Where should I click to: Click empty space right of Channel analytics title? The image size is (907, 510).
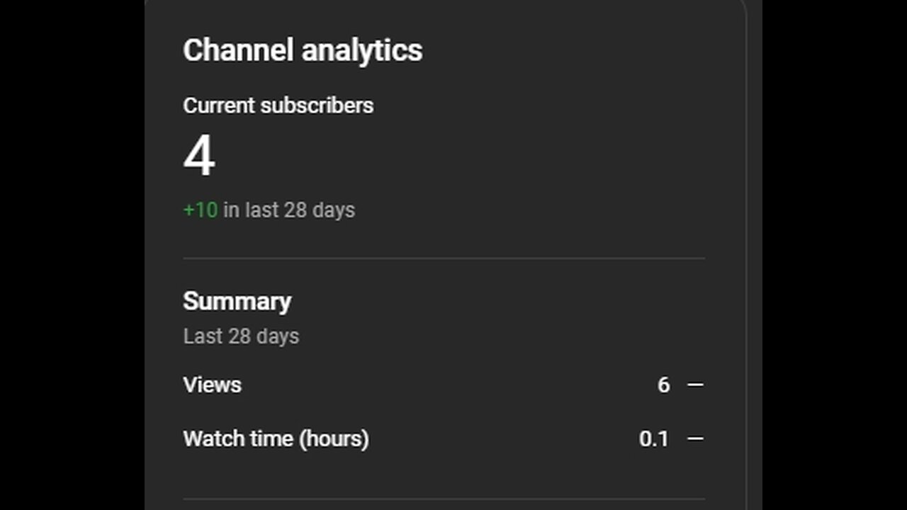[567, 50]
